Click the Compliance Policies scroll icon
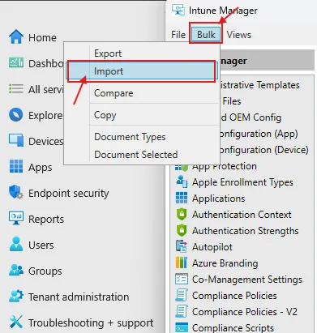The height and width of the screenshot is (333, 317). coord(182,295)
